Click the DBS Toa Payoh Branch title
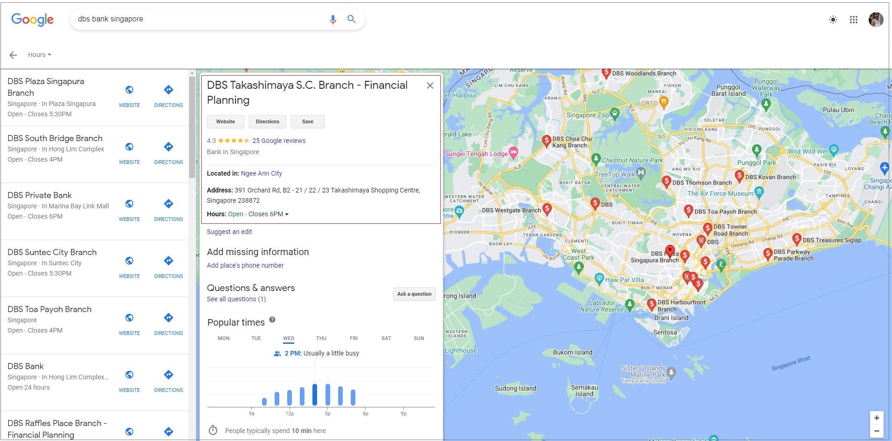Image resolution: width=892 pixels, height=441 pixels. (50, 309)
